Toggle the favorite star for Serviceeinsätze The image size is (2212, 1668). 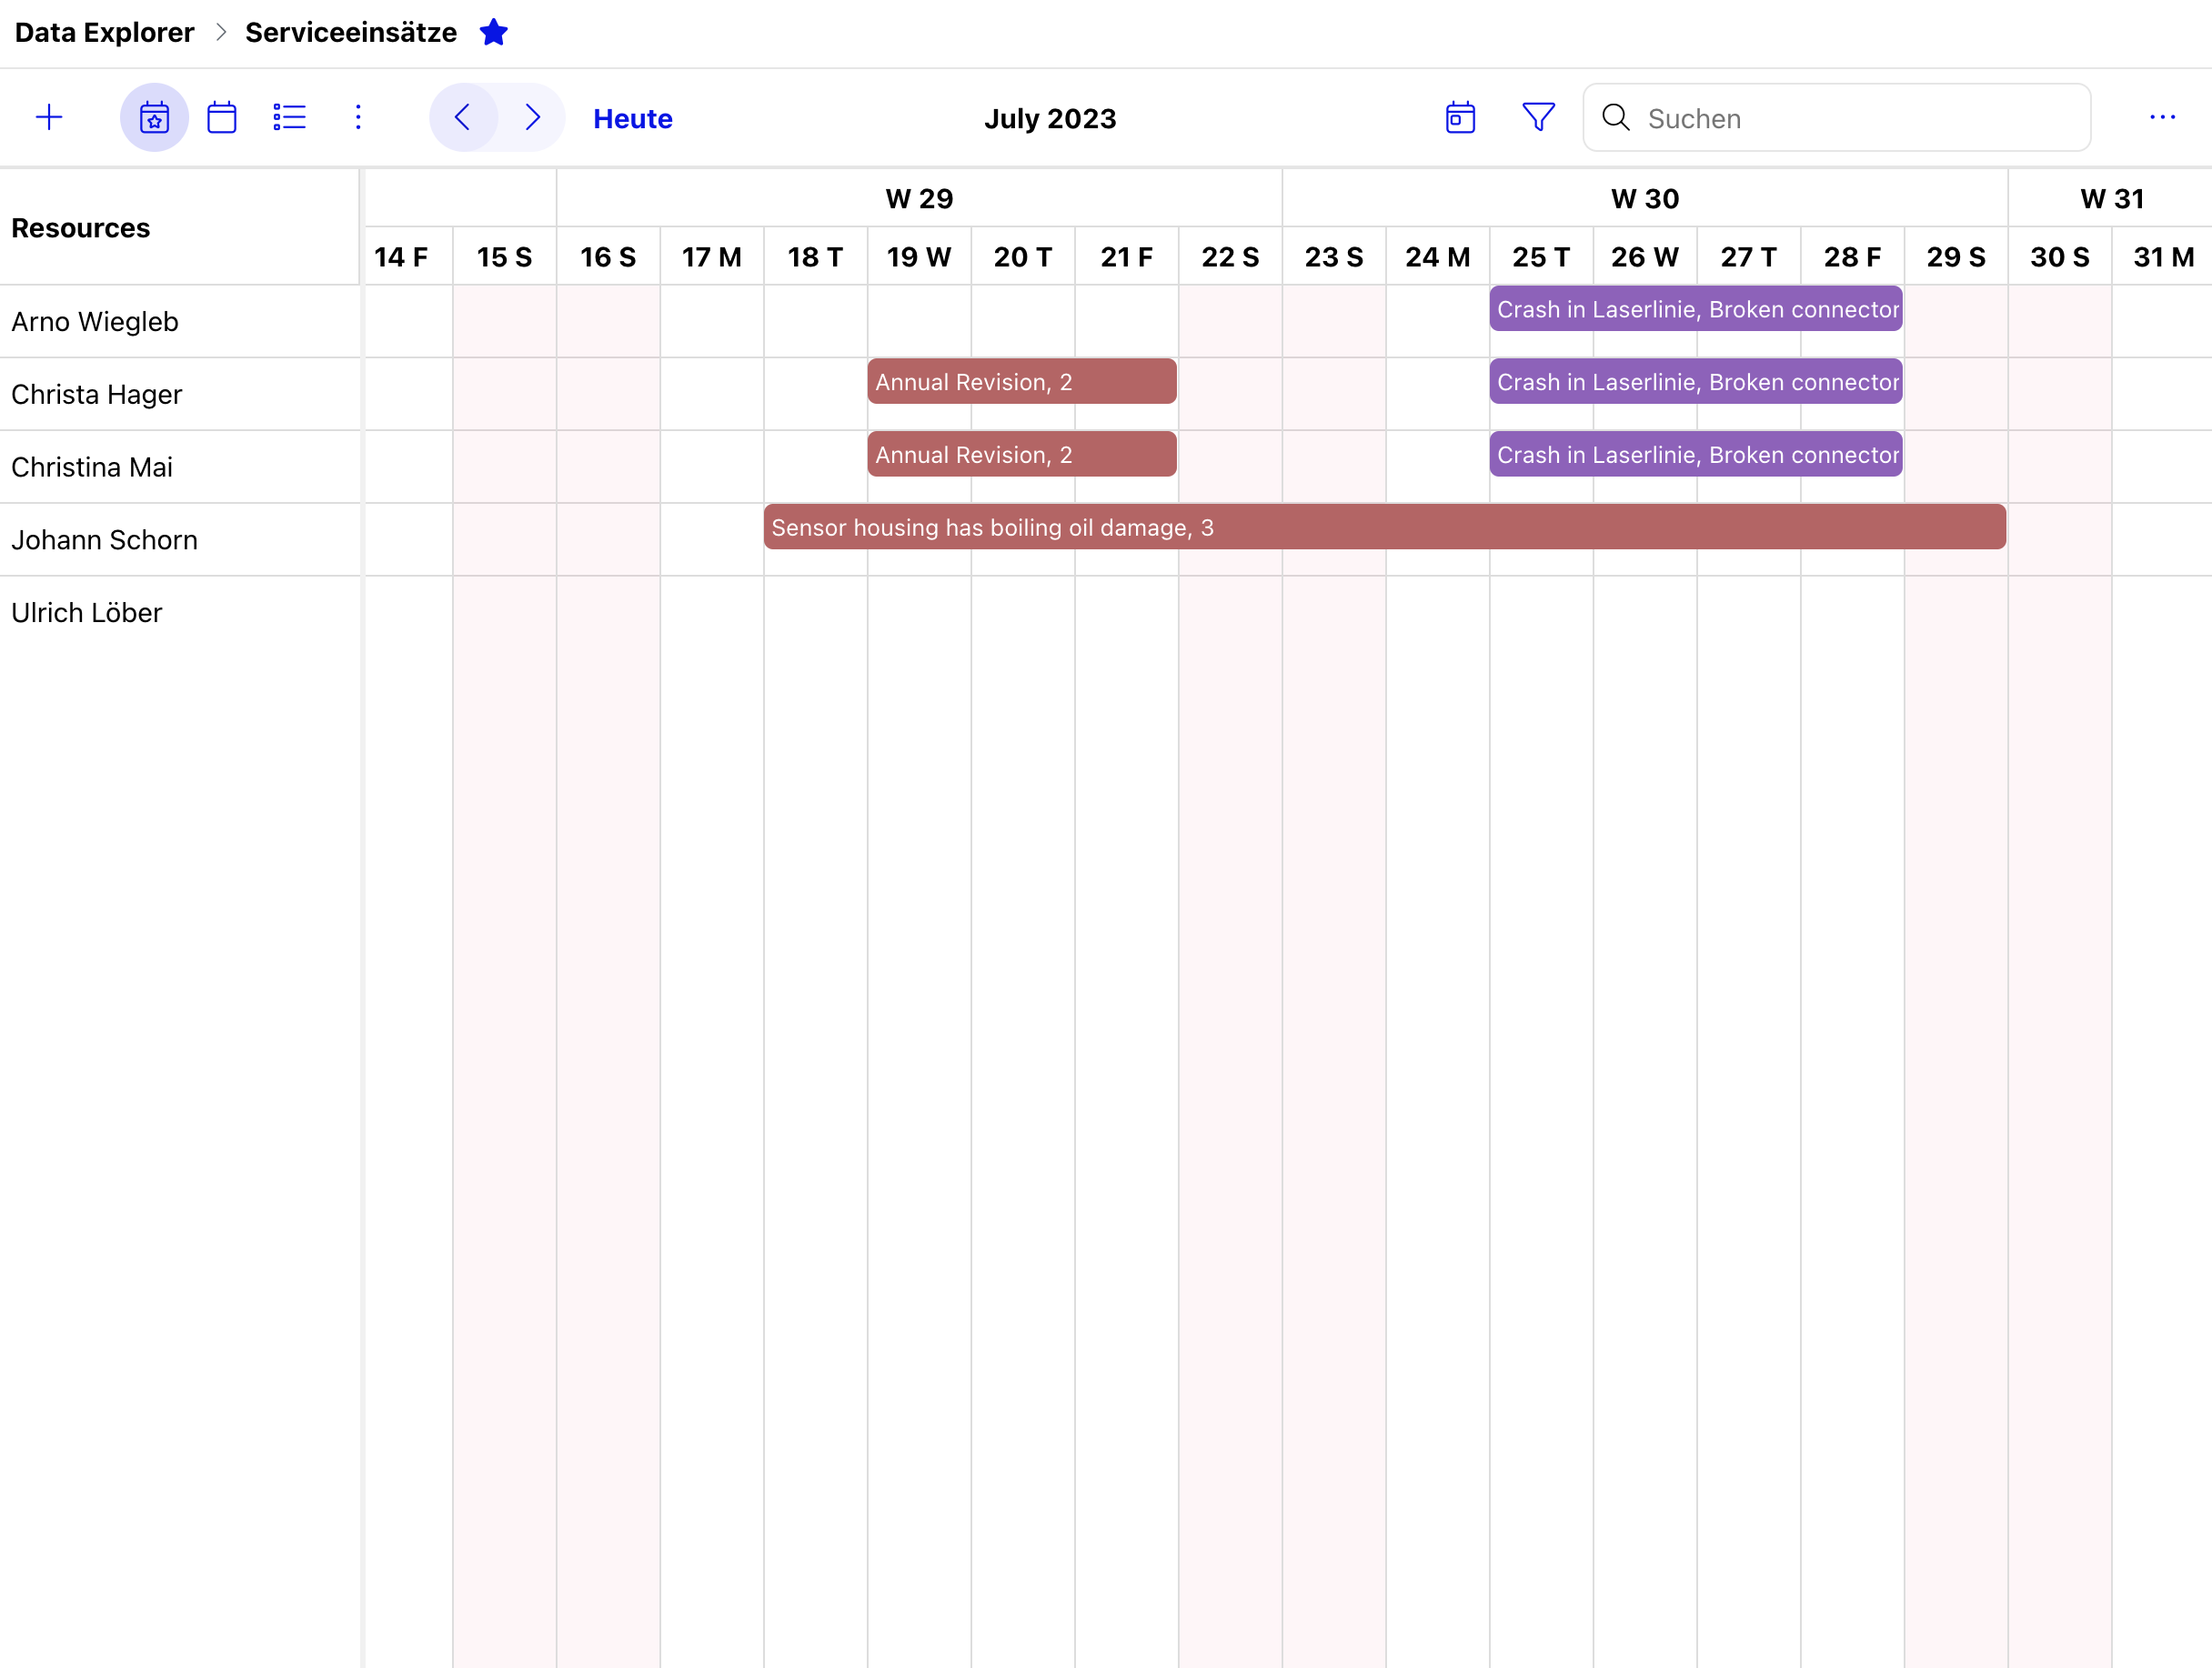[x=493, y=33]
